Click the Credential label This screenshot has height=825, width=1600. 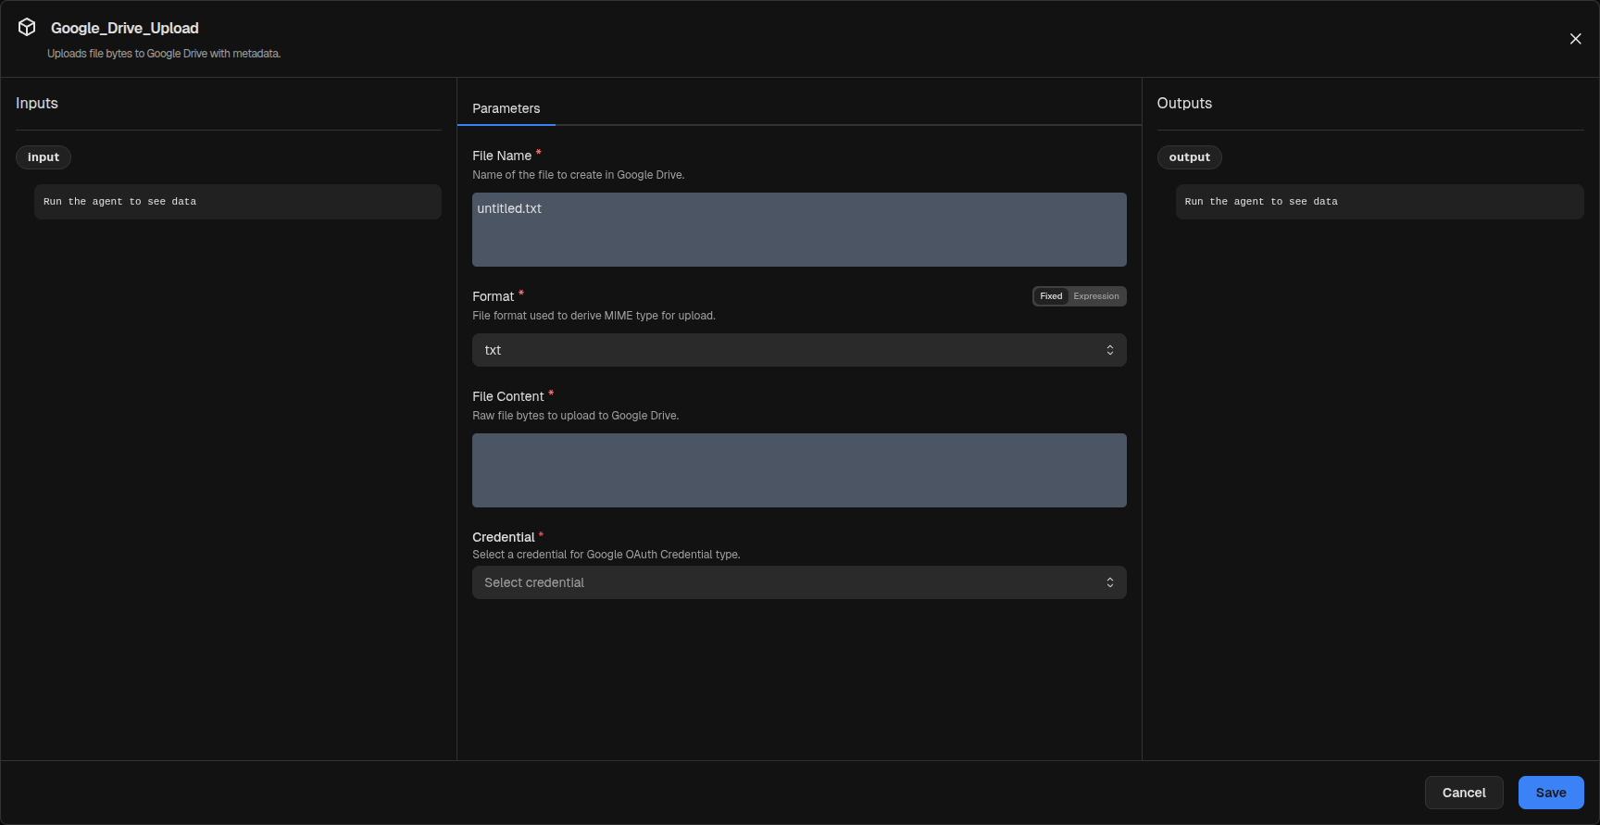click(x=504, y=537)
